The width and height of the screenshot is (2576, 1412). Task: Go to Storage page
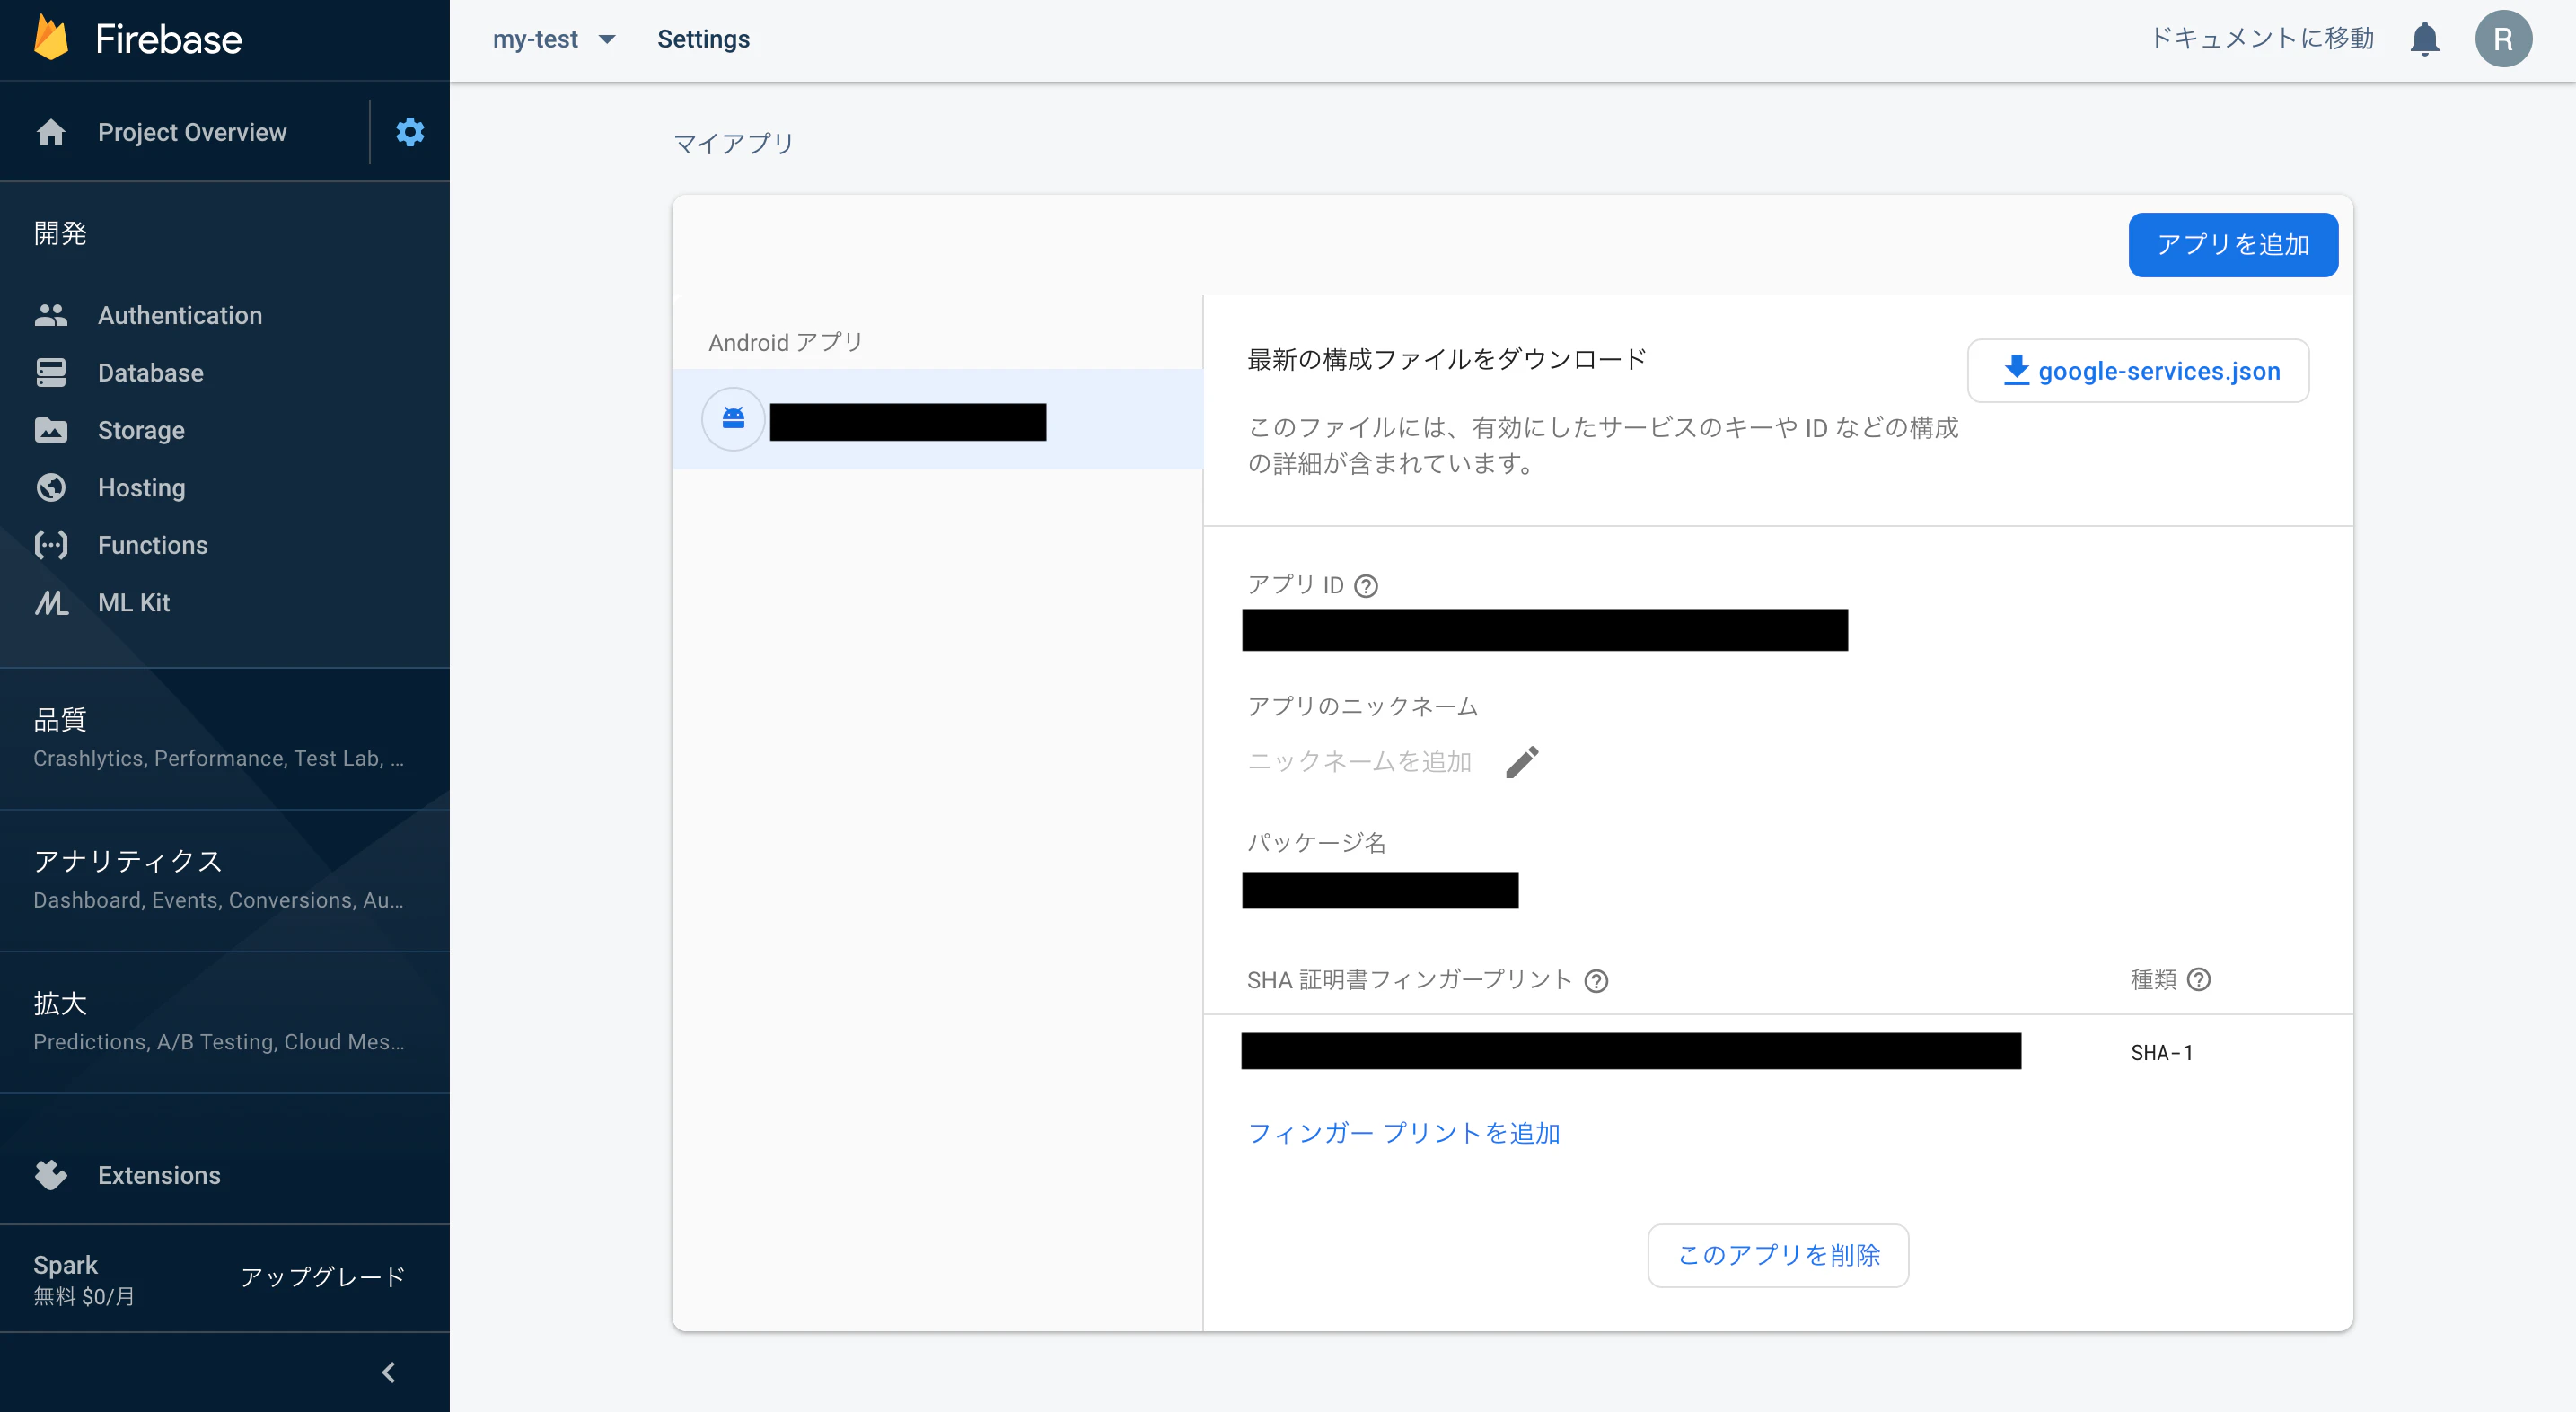click(141, 430)
